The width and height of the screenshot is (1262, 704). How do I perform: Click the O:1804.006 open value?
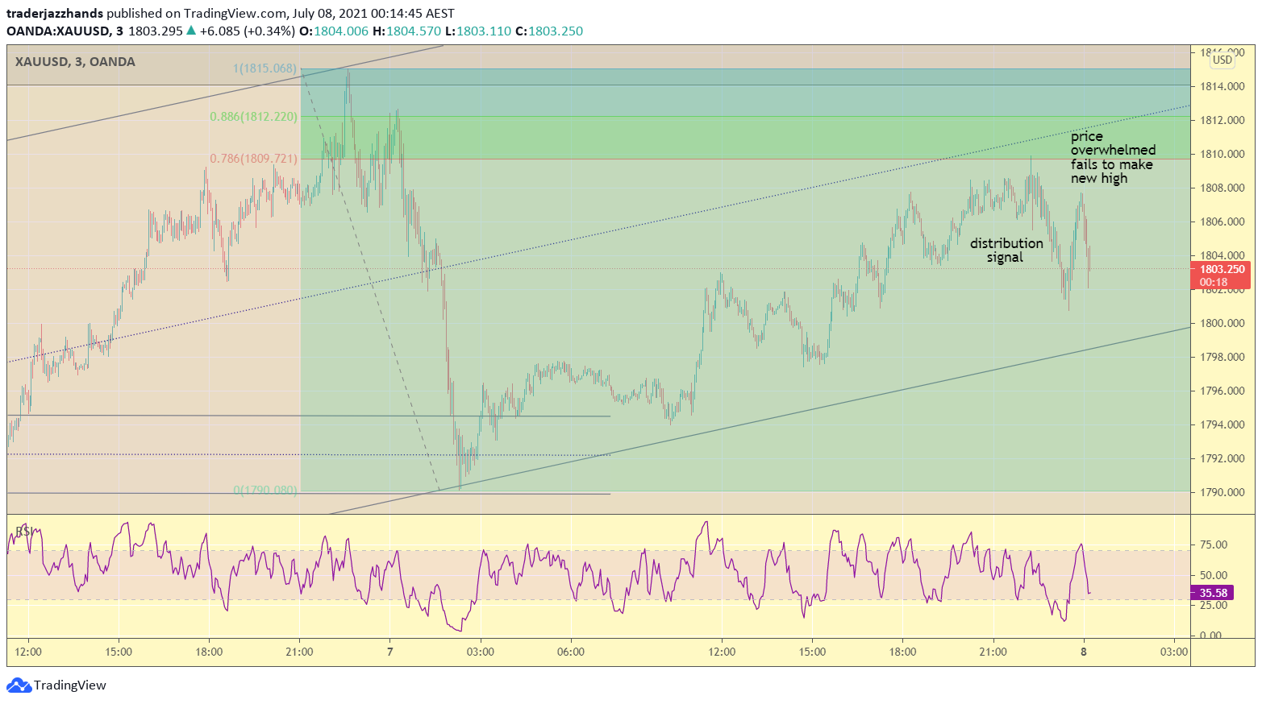coord(334,31)
